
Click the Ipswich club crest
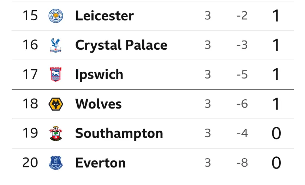56,74
